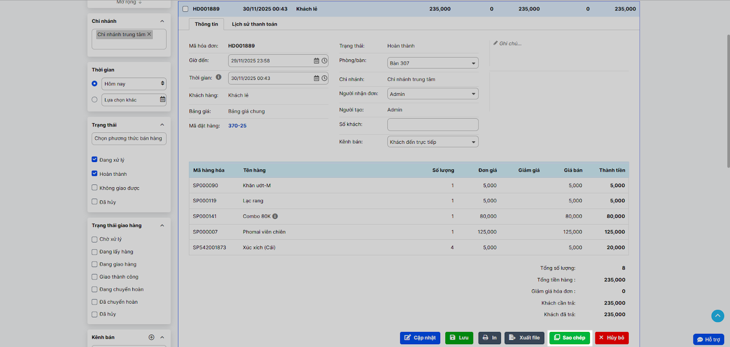Click the Sao chép button
730x347 pixels.
(569, 338)
